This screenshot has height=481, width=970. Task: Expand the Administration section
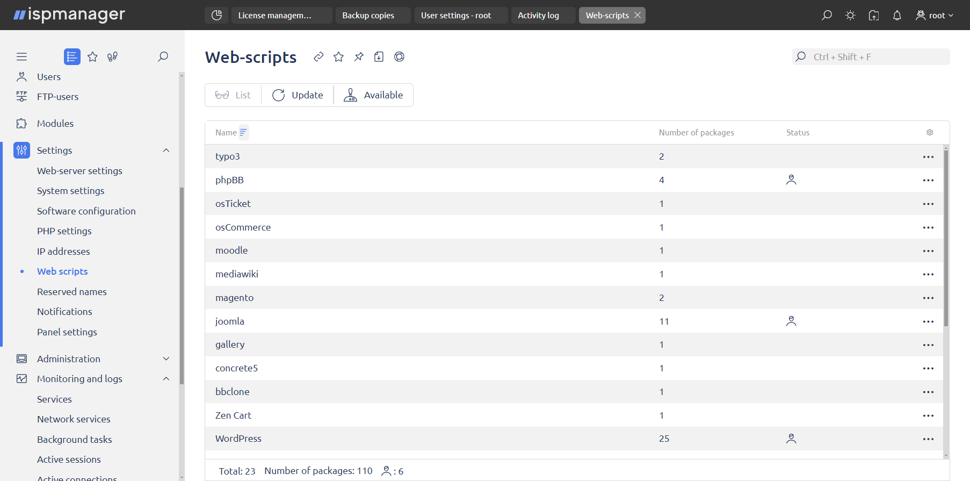pyautogui.click(x=166, y=359)
